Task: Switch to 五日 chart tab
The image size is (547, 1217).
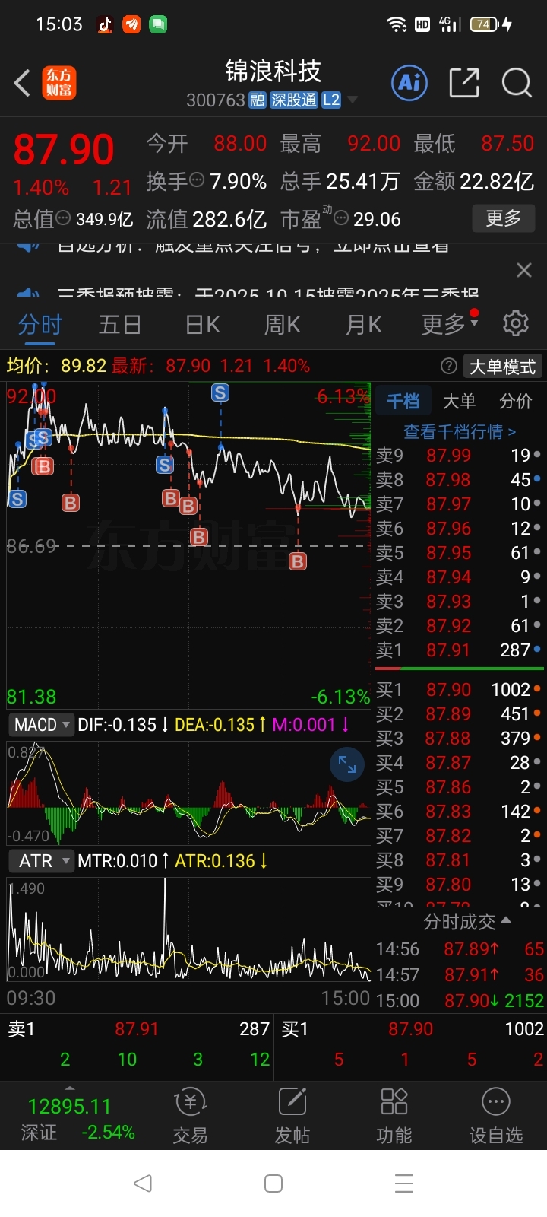Action: 120,325
